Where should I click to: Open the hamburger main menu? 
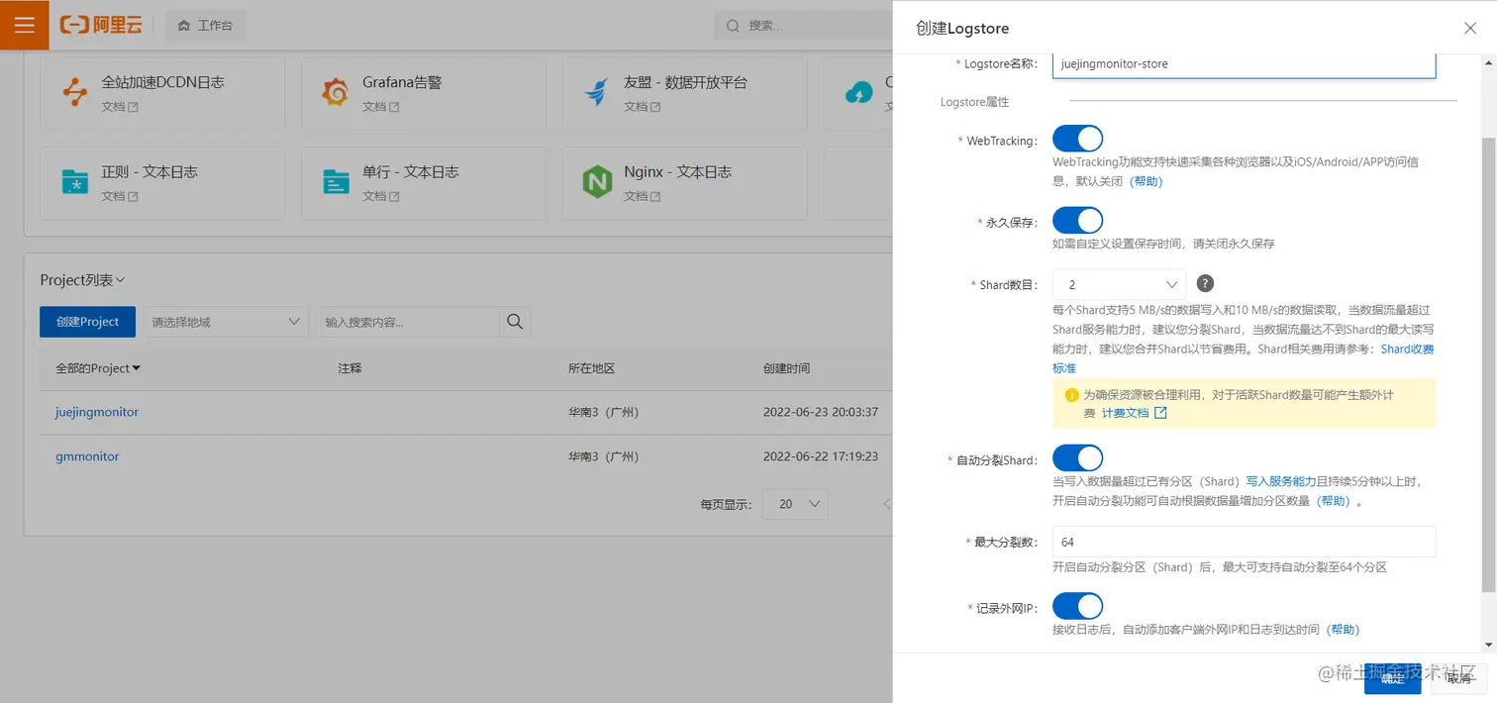(25, 25)
